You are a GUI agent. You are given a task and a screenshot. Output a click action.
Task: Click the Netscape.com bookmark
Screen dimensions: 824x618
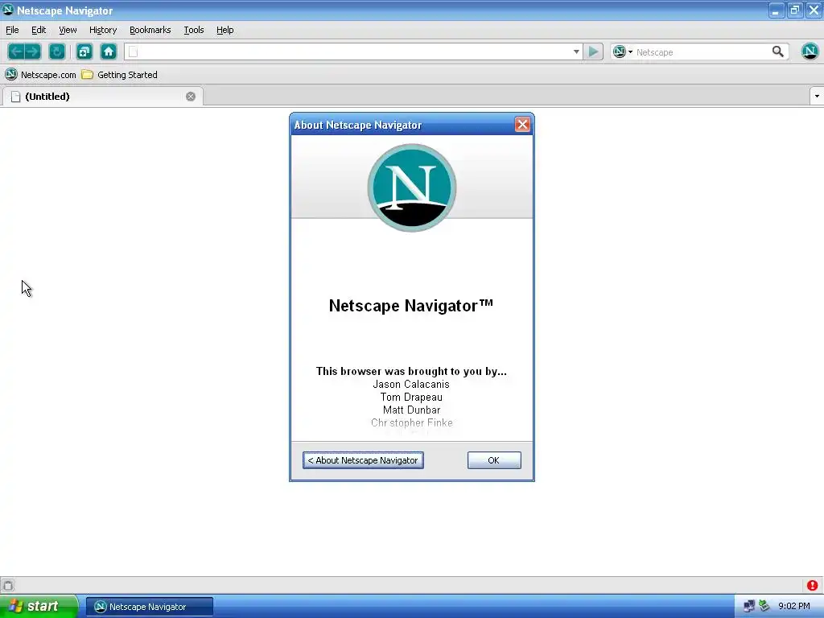[x=41, y=75]
